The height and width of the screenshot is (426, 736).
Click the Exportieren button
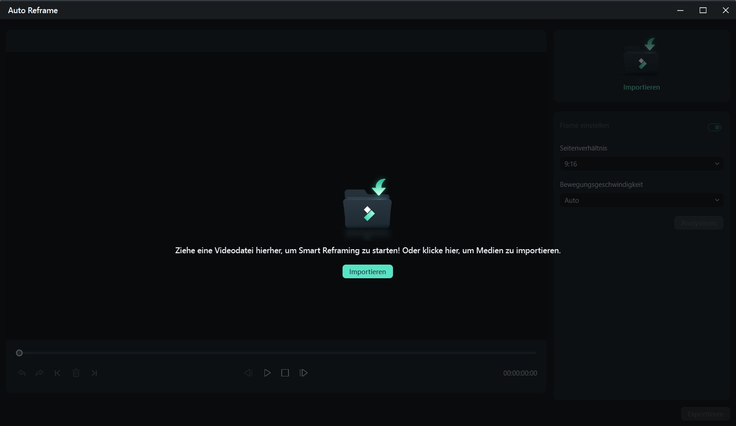pos(706,414)
